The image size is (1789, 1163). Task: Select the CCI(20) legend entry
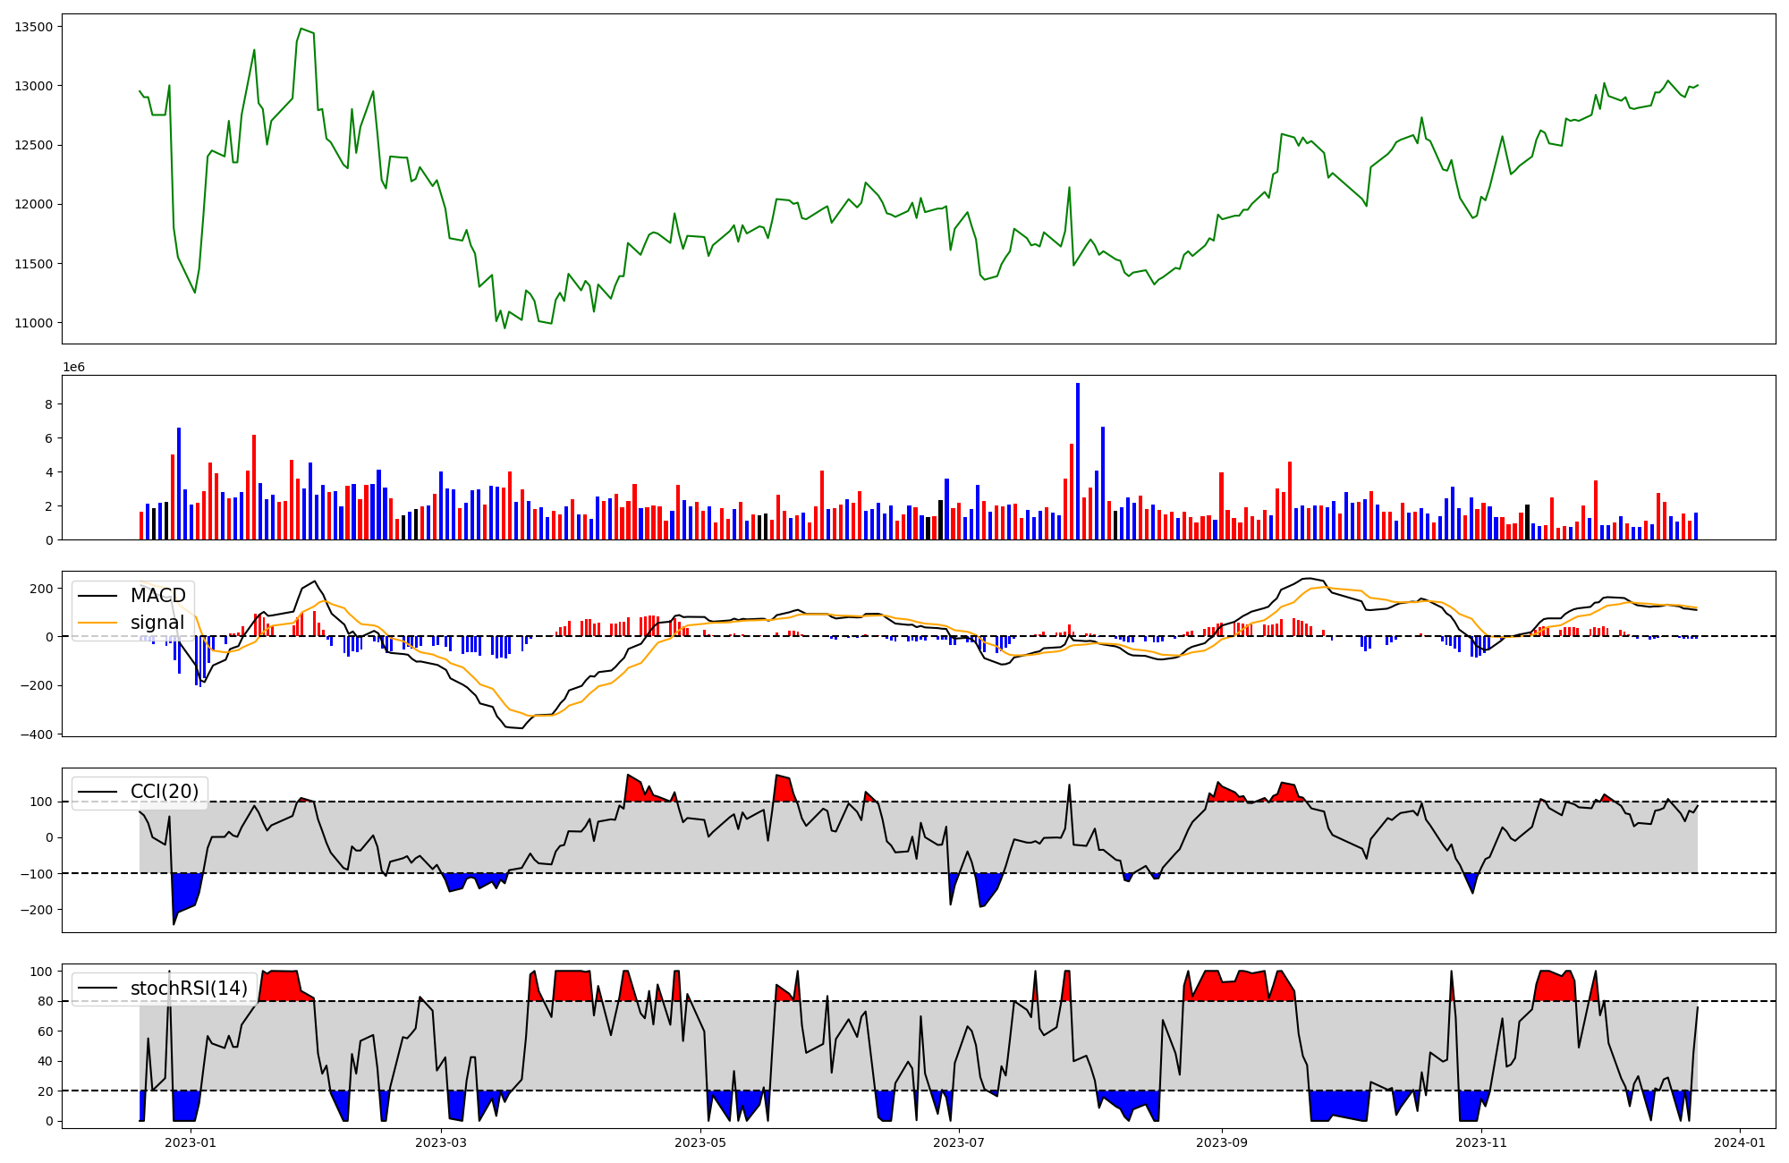pyautogui.click(x=165, y=792)
